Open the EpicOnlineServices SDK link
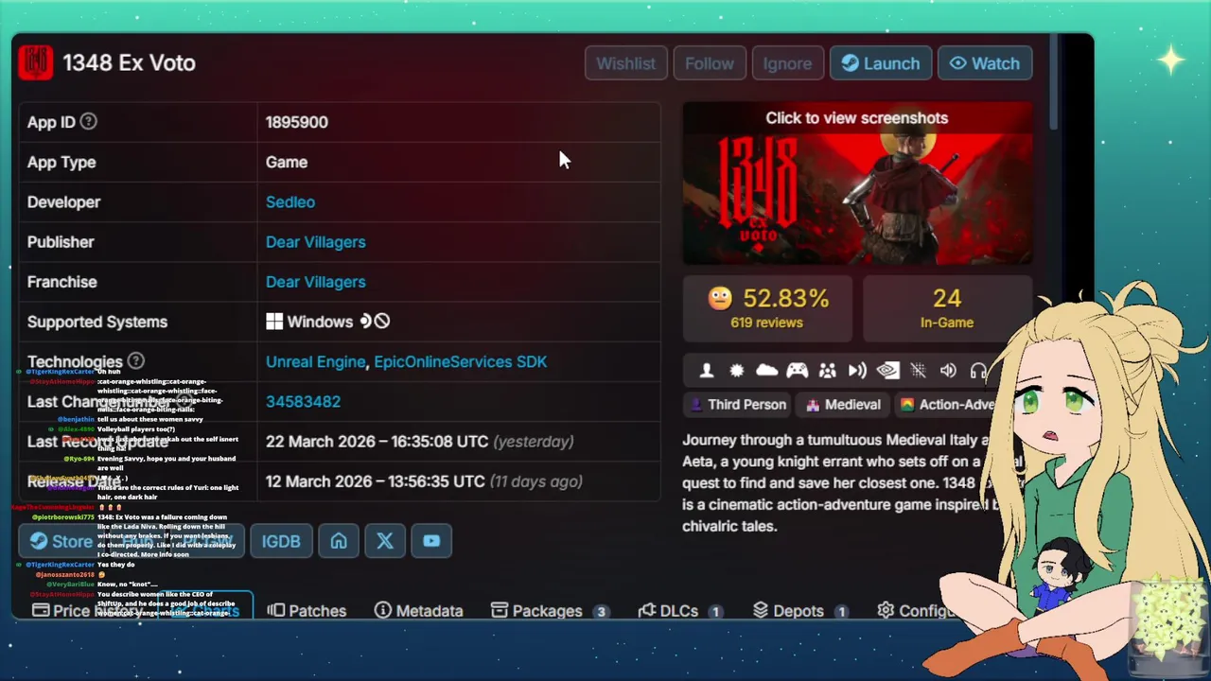 coord(460,361)
